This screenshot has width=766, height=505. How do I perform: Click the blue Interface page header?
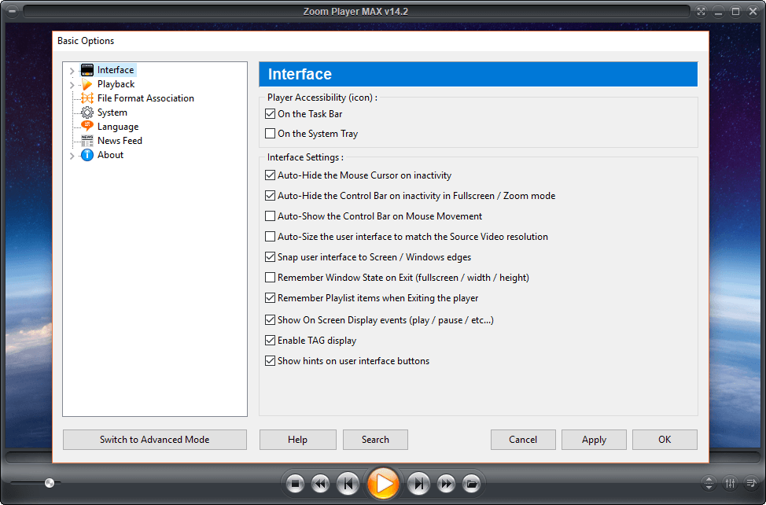478,74
